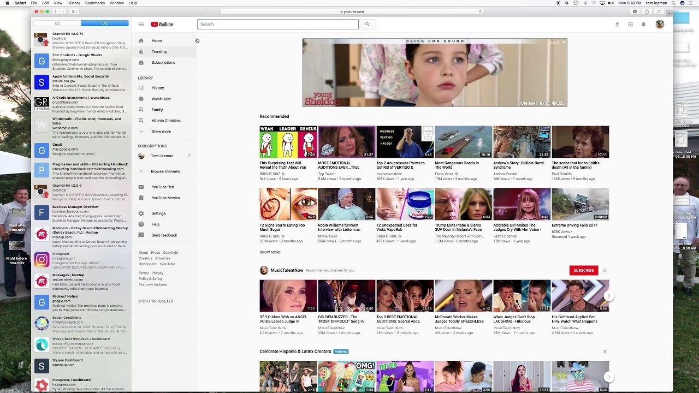699x393 pixels.
Task: Open History in the library
Action: click(x=164, y=88)
